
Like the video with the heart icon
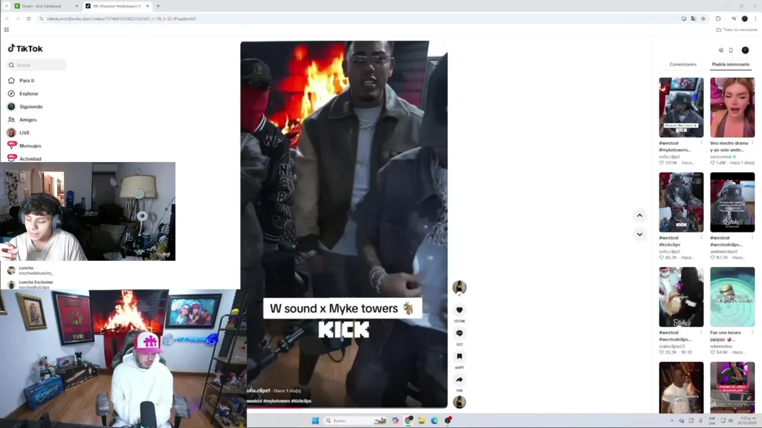click(459, 310)
